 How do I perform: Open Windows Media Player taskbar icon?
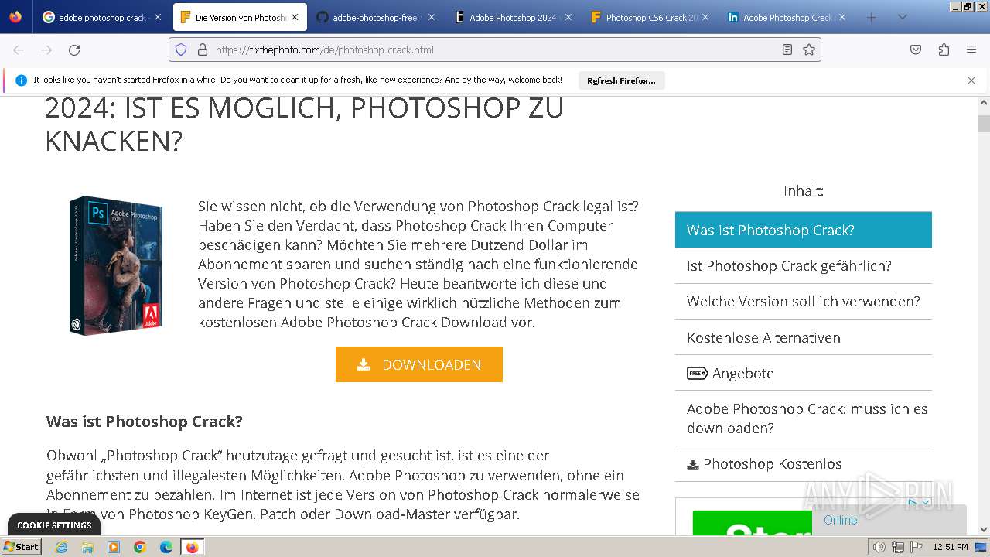click(x=114, y=547)
